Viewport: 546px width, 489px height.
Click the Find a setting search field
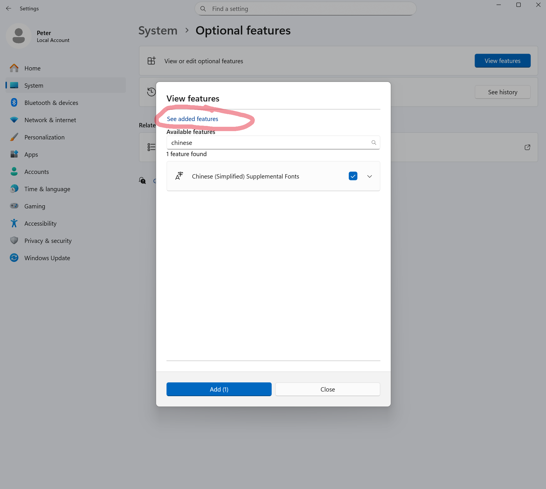click(x=305, y=9)
